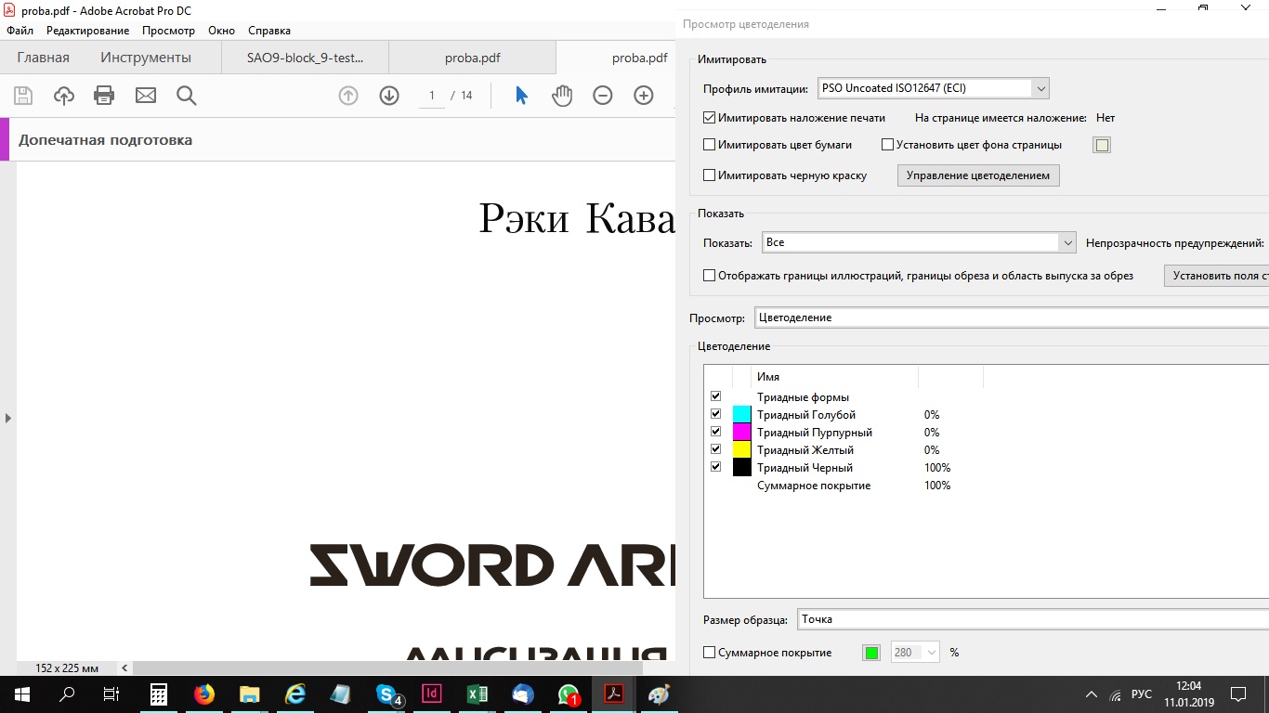Click the page number input field

(x=432, y=96)
